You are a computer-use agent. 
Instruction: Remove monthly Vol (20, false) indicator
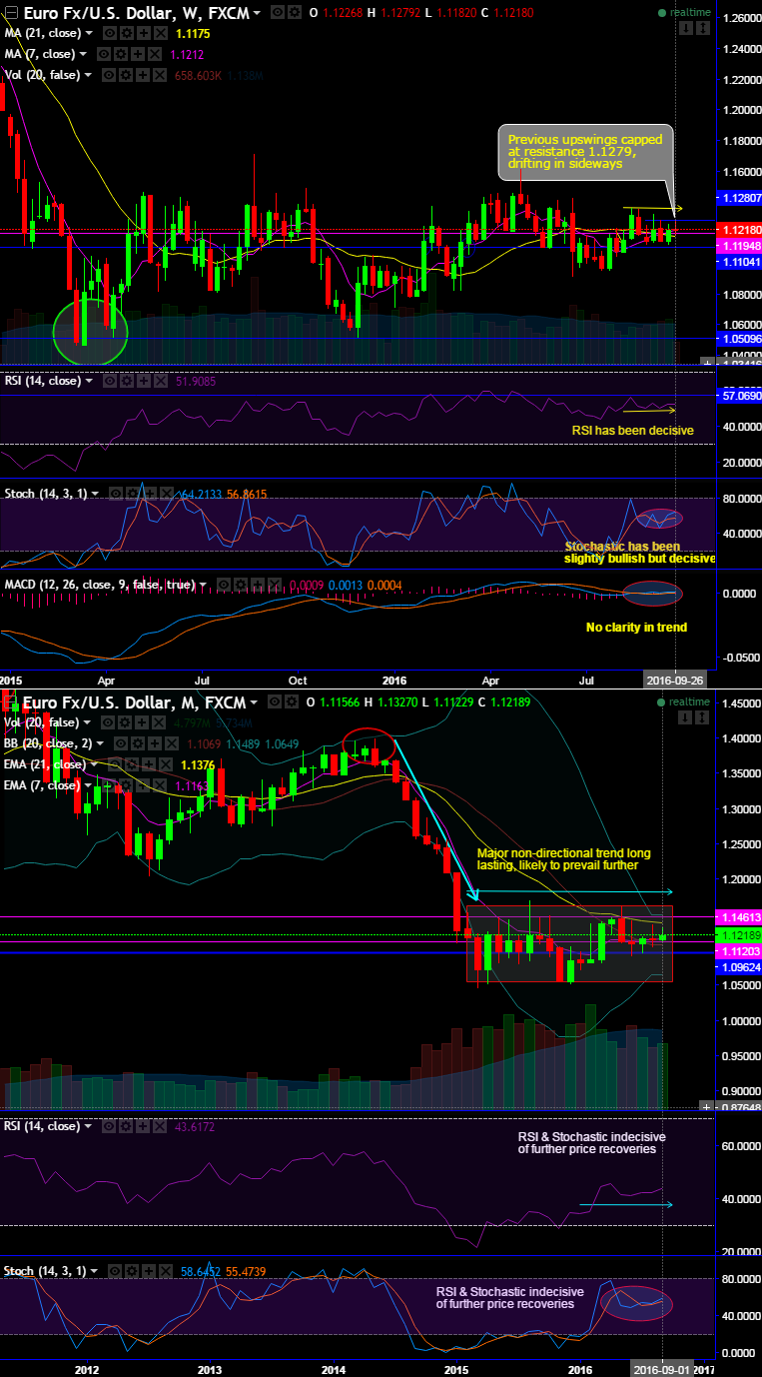coord(158,721)
